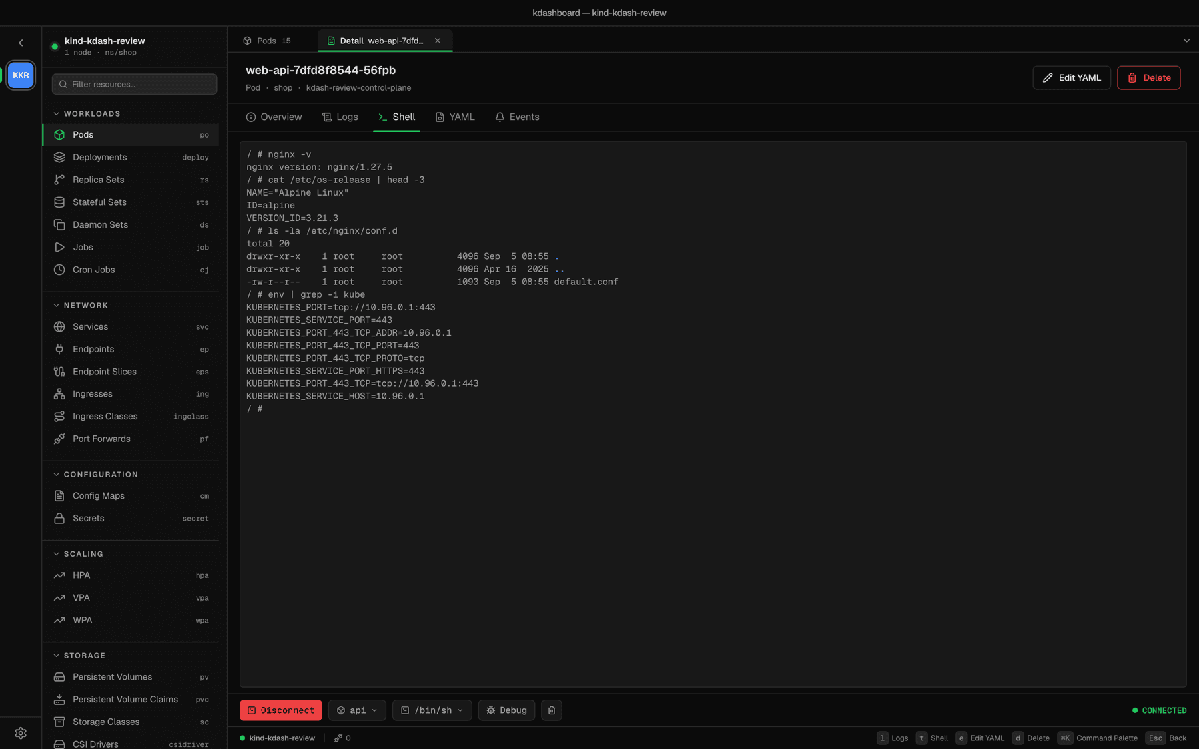
Task: Disconnect the shell session
Action: pyautogui.click(x=281, y=710)
